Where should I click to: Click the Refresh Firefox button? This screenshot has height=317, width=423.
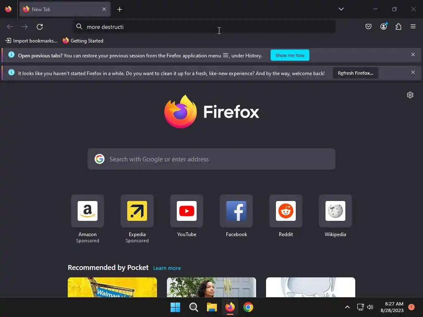point(355,73)
